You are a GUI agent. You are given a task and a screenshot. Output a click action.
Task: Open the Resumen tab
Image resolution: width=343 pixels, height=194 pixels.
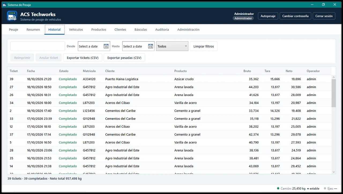pos(33,29)
